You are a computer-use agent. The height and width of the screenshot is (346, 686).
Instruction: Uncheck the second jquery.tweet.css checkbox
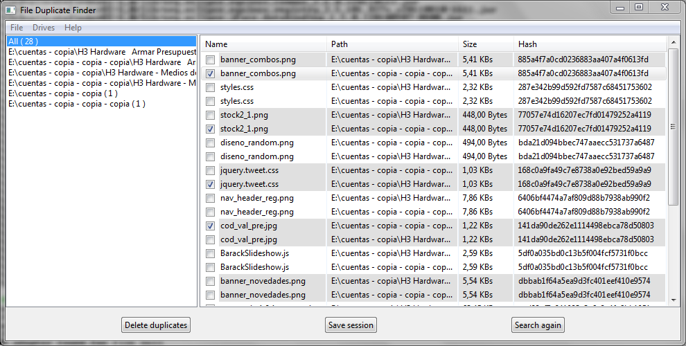(x=211, y=184)
